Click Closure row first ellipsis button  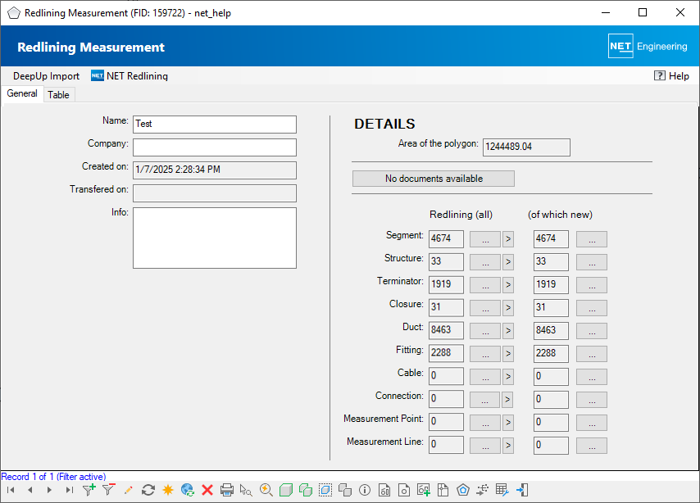485,307
